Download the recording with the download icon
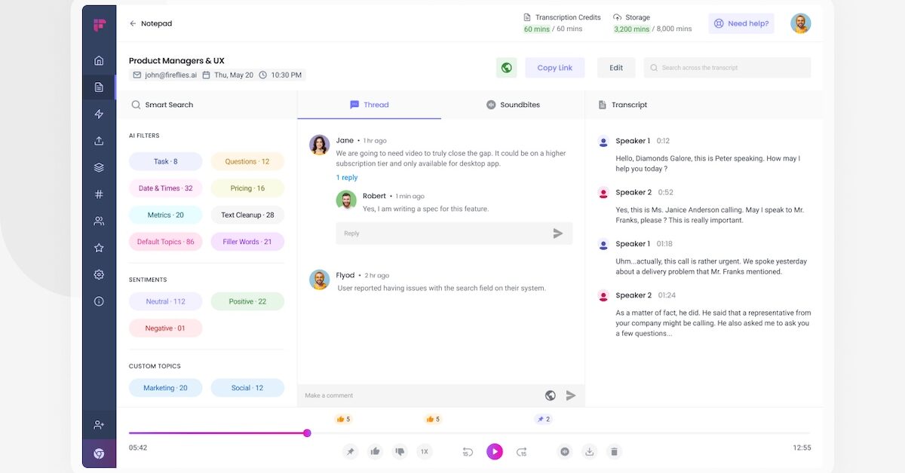 coord(589,451)
